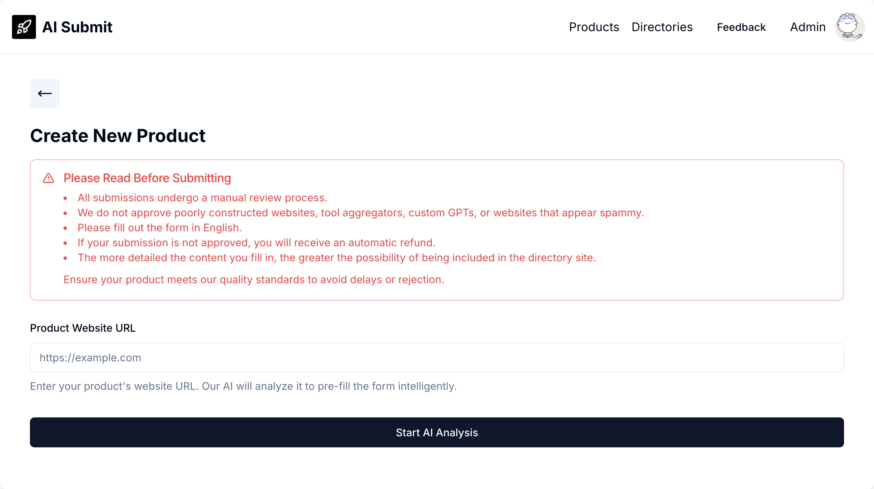Click the Please Read Before Submitting title
874x489 pixels.
pyautogui.click(x=147, y=178)
